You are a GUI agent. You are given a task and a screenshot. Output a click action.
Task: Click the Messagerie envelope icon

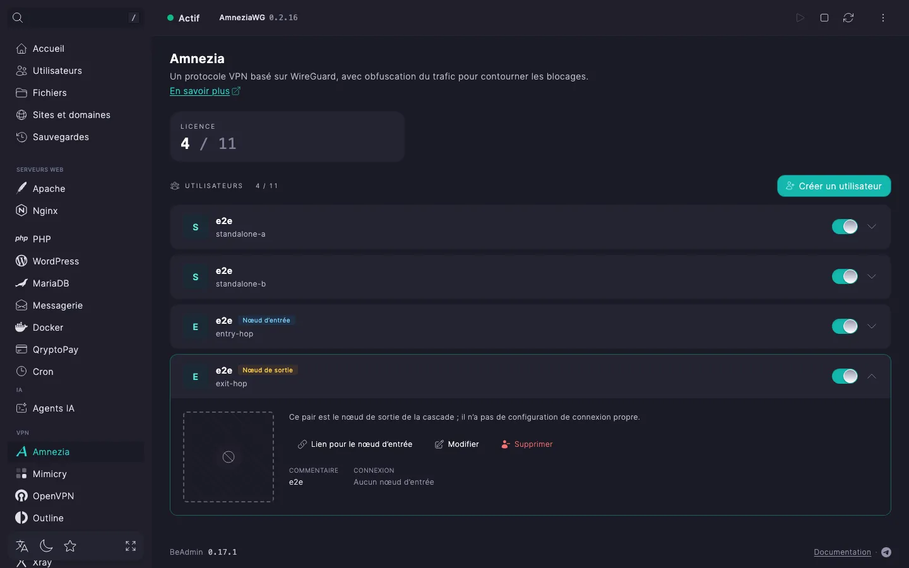pyautogui.click(x=21, y=305)
